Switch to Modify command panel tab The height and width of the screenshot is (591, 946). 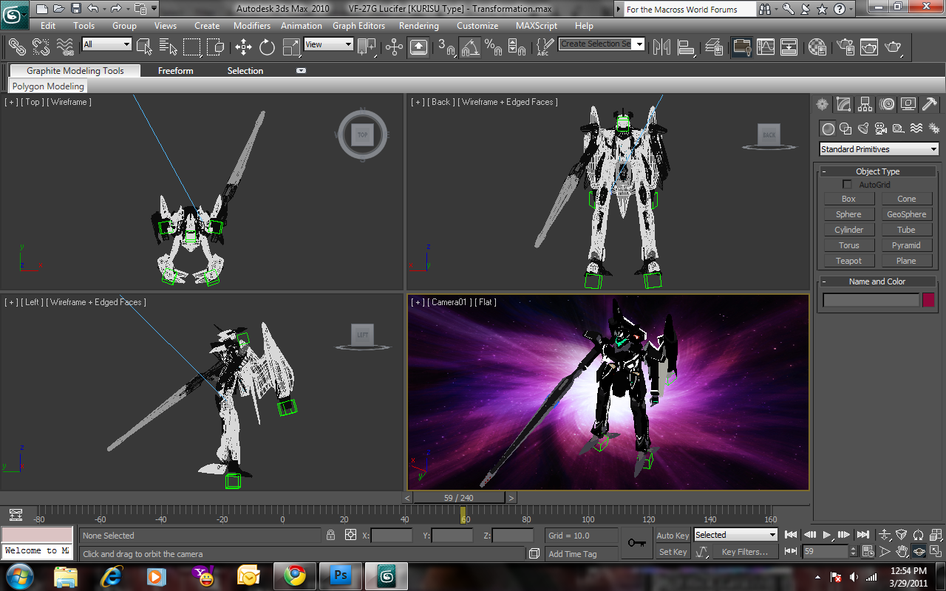(x=843, y=104)
